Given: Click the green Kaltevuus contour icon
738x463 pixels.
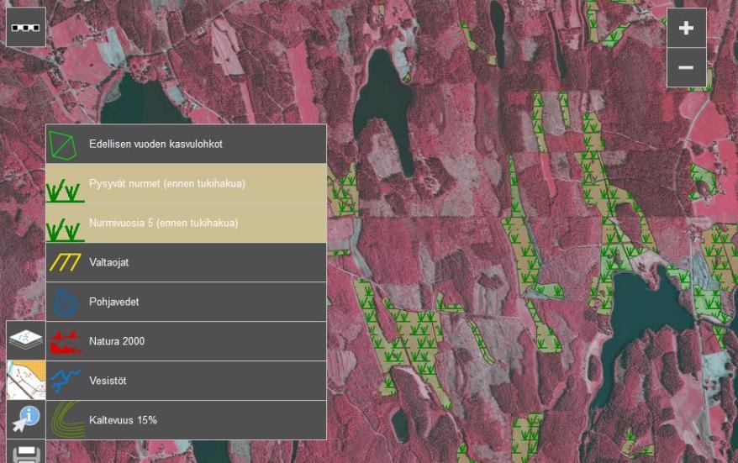Looking at the screenshot, I should pos(67,419).
